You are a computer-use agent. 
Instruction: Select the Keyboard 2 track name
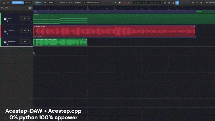[12, 41]
